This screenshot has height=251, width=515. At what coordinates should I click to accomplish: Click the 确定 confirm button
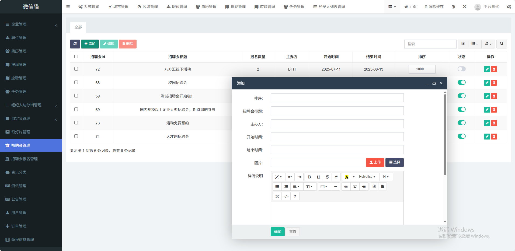(277, 232)
